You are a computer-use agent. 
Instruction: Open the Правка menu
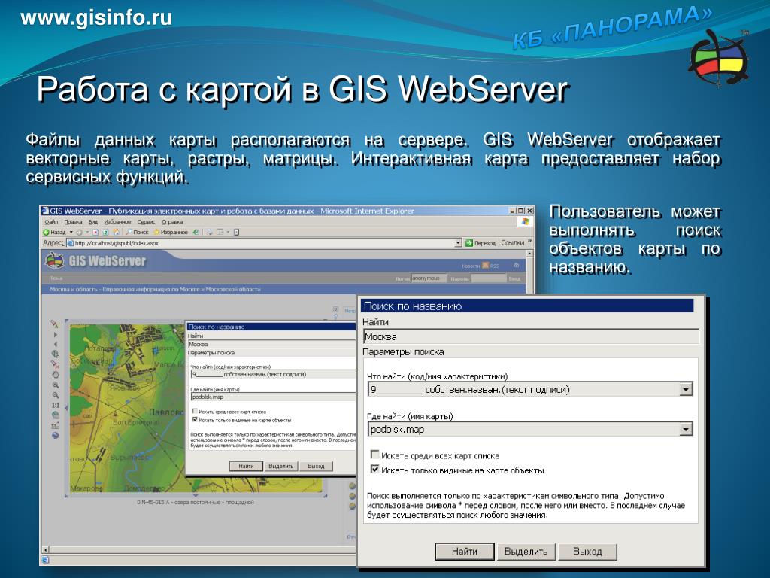[x=73, y=222]
